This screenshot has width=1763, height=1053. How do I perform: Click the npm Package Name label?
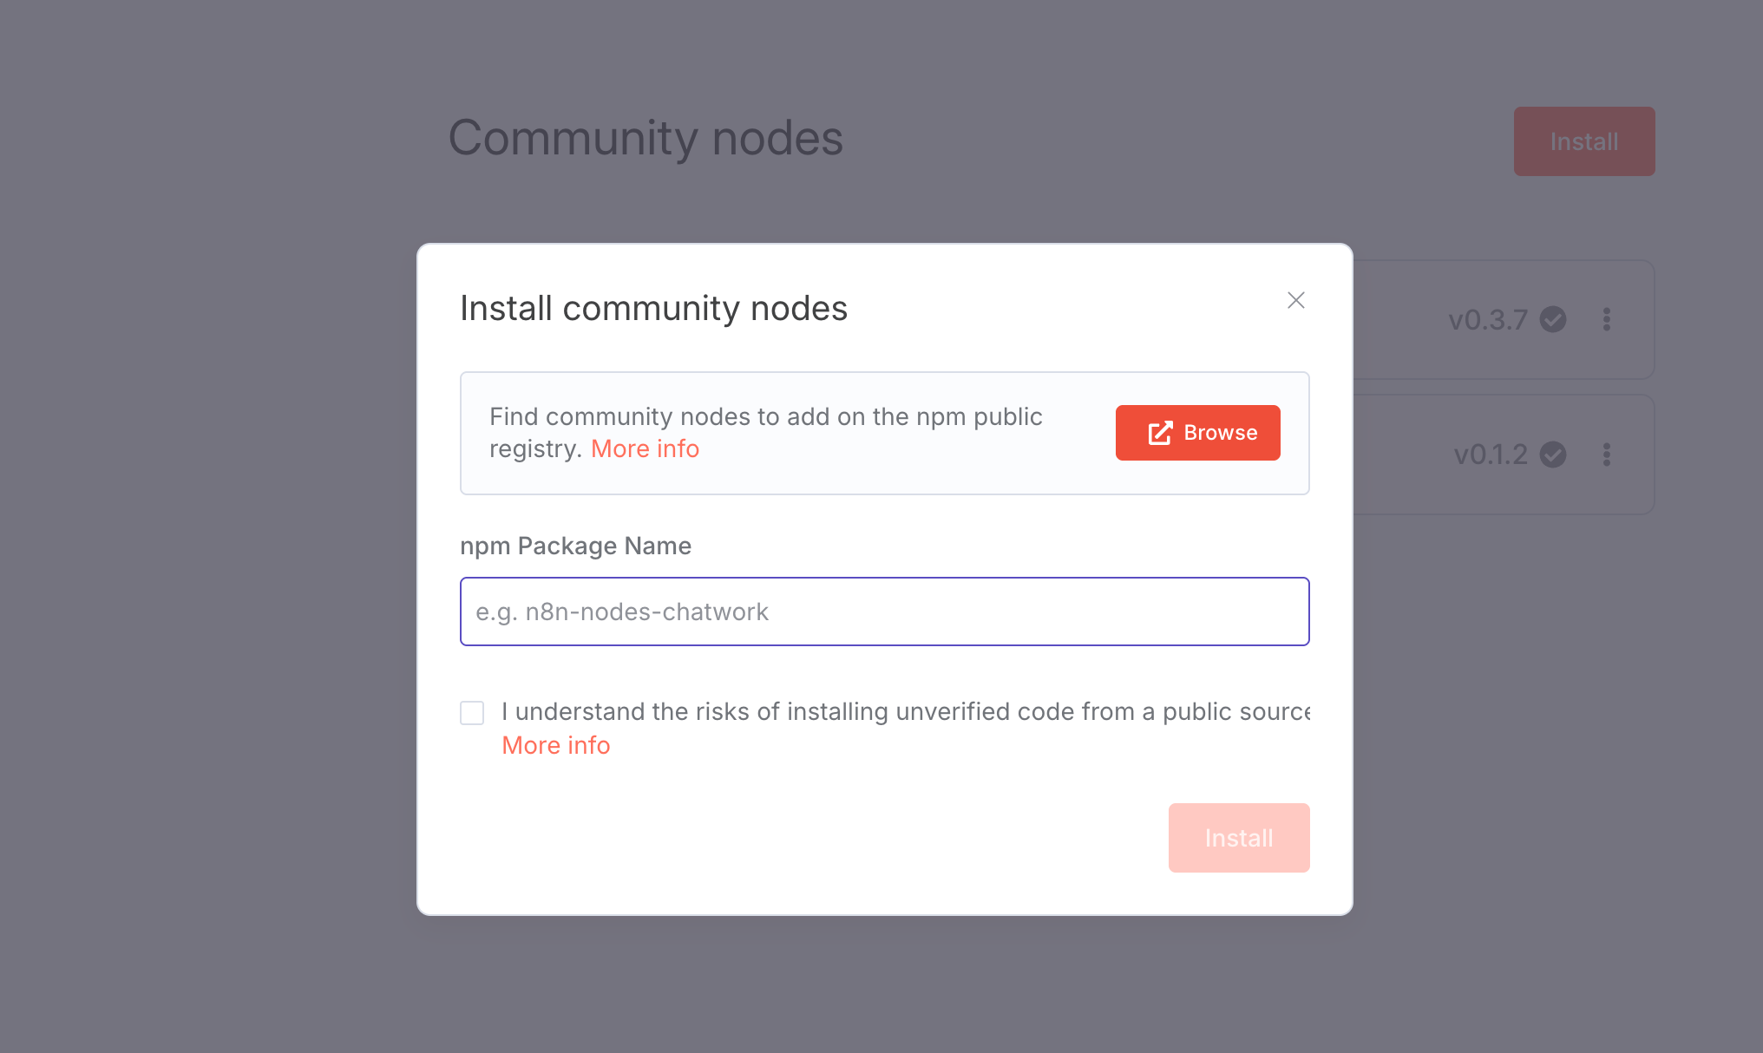[x=575, y=546]
